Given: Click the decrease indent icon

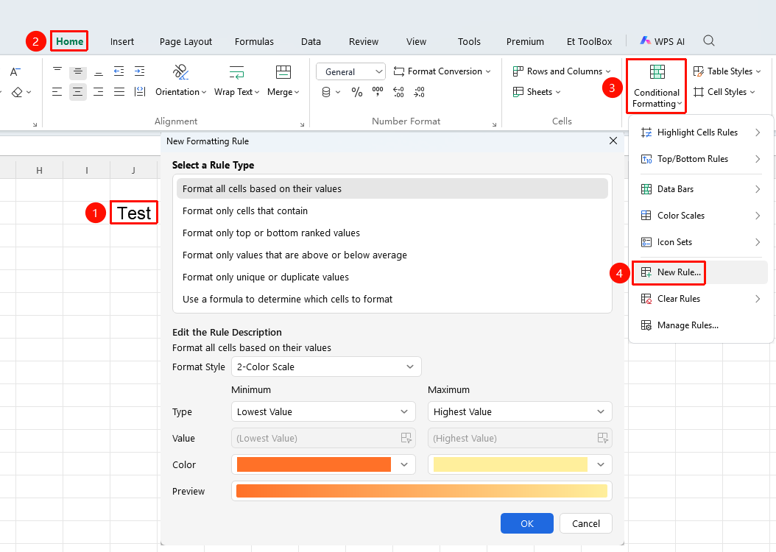Looking at the screenshot, I should click(119, 71).
